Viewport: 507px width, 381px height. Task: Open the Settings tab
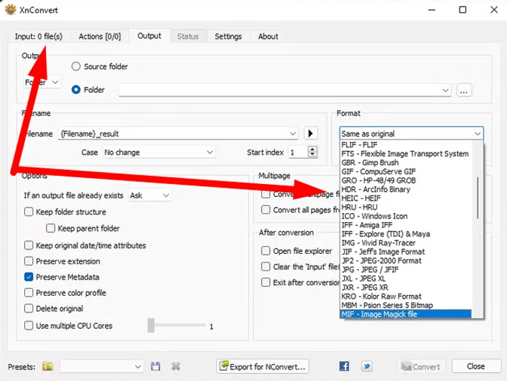click(228, 37)
